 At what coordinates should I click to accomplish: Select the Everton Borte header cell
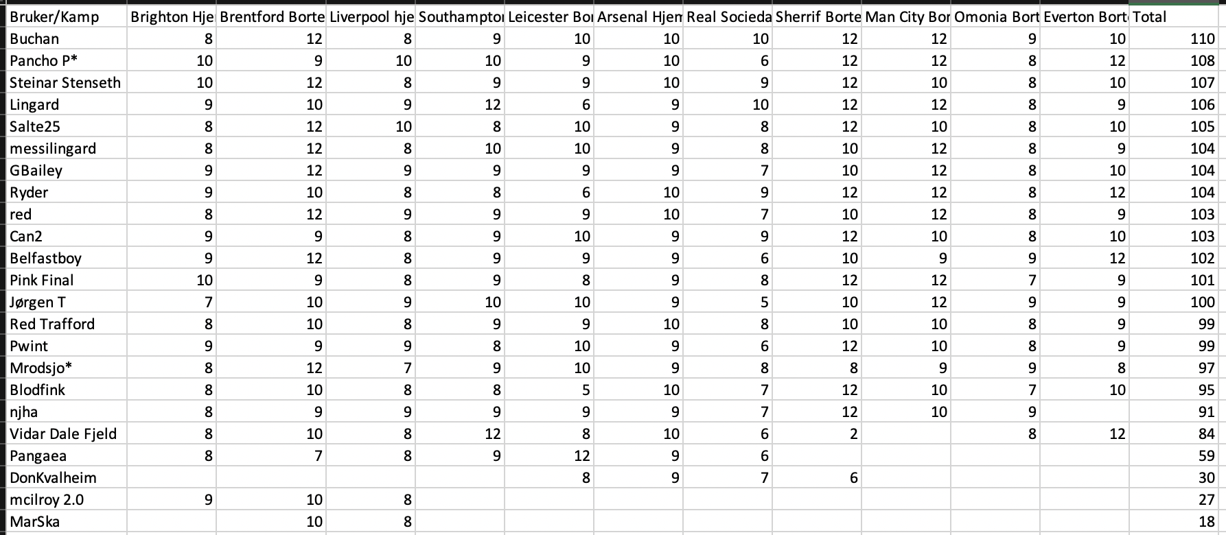click(1085, 16)
